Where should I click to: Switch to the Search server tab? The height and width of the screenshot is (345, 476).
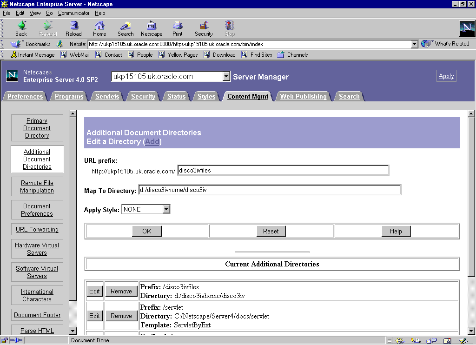349,96
